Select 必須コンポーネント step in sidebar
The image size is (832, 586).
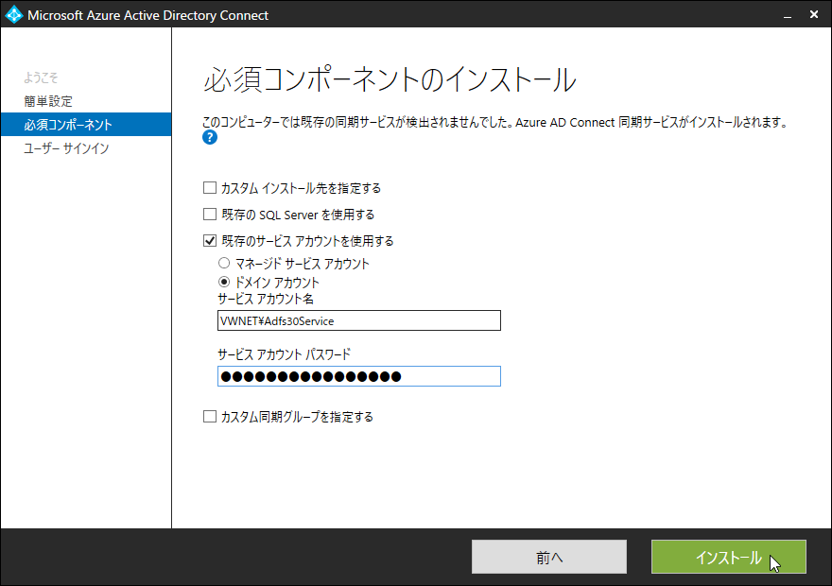point(86,125)
